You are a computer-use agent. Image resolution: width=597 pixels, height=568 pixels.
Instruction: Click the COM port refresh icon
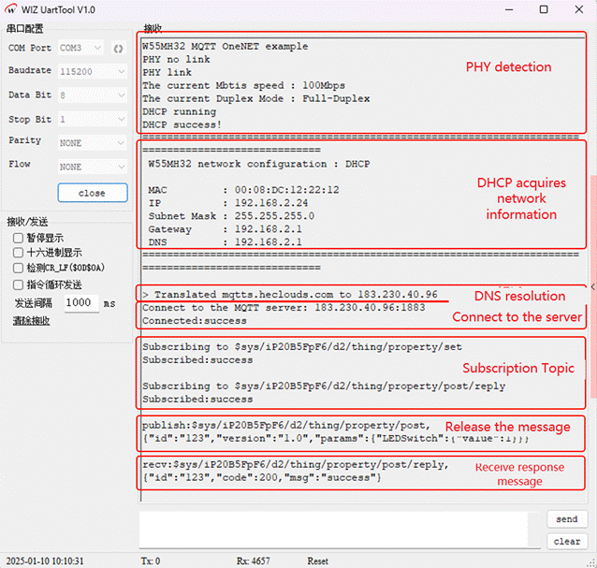pyautogui.click(x=119, y=49)
